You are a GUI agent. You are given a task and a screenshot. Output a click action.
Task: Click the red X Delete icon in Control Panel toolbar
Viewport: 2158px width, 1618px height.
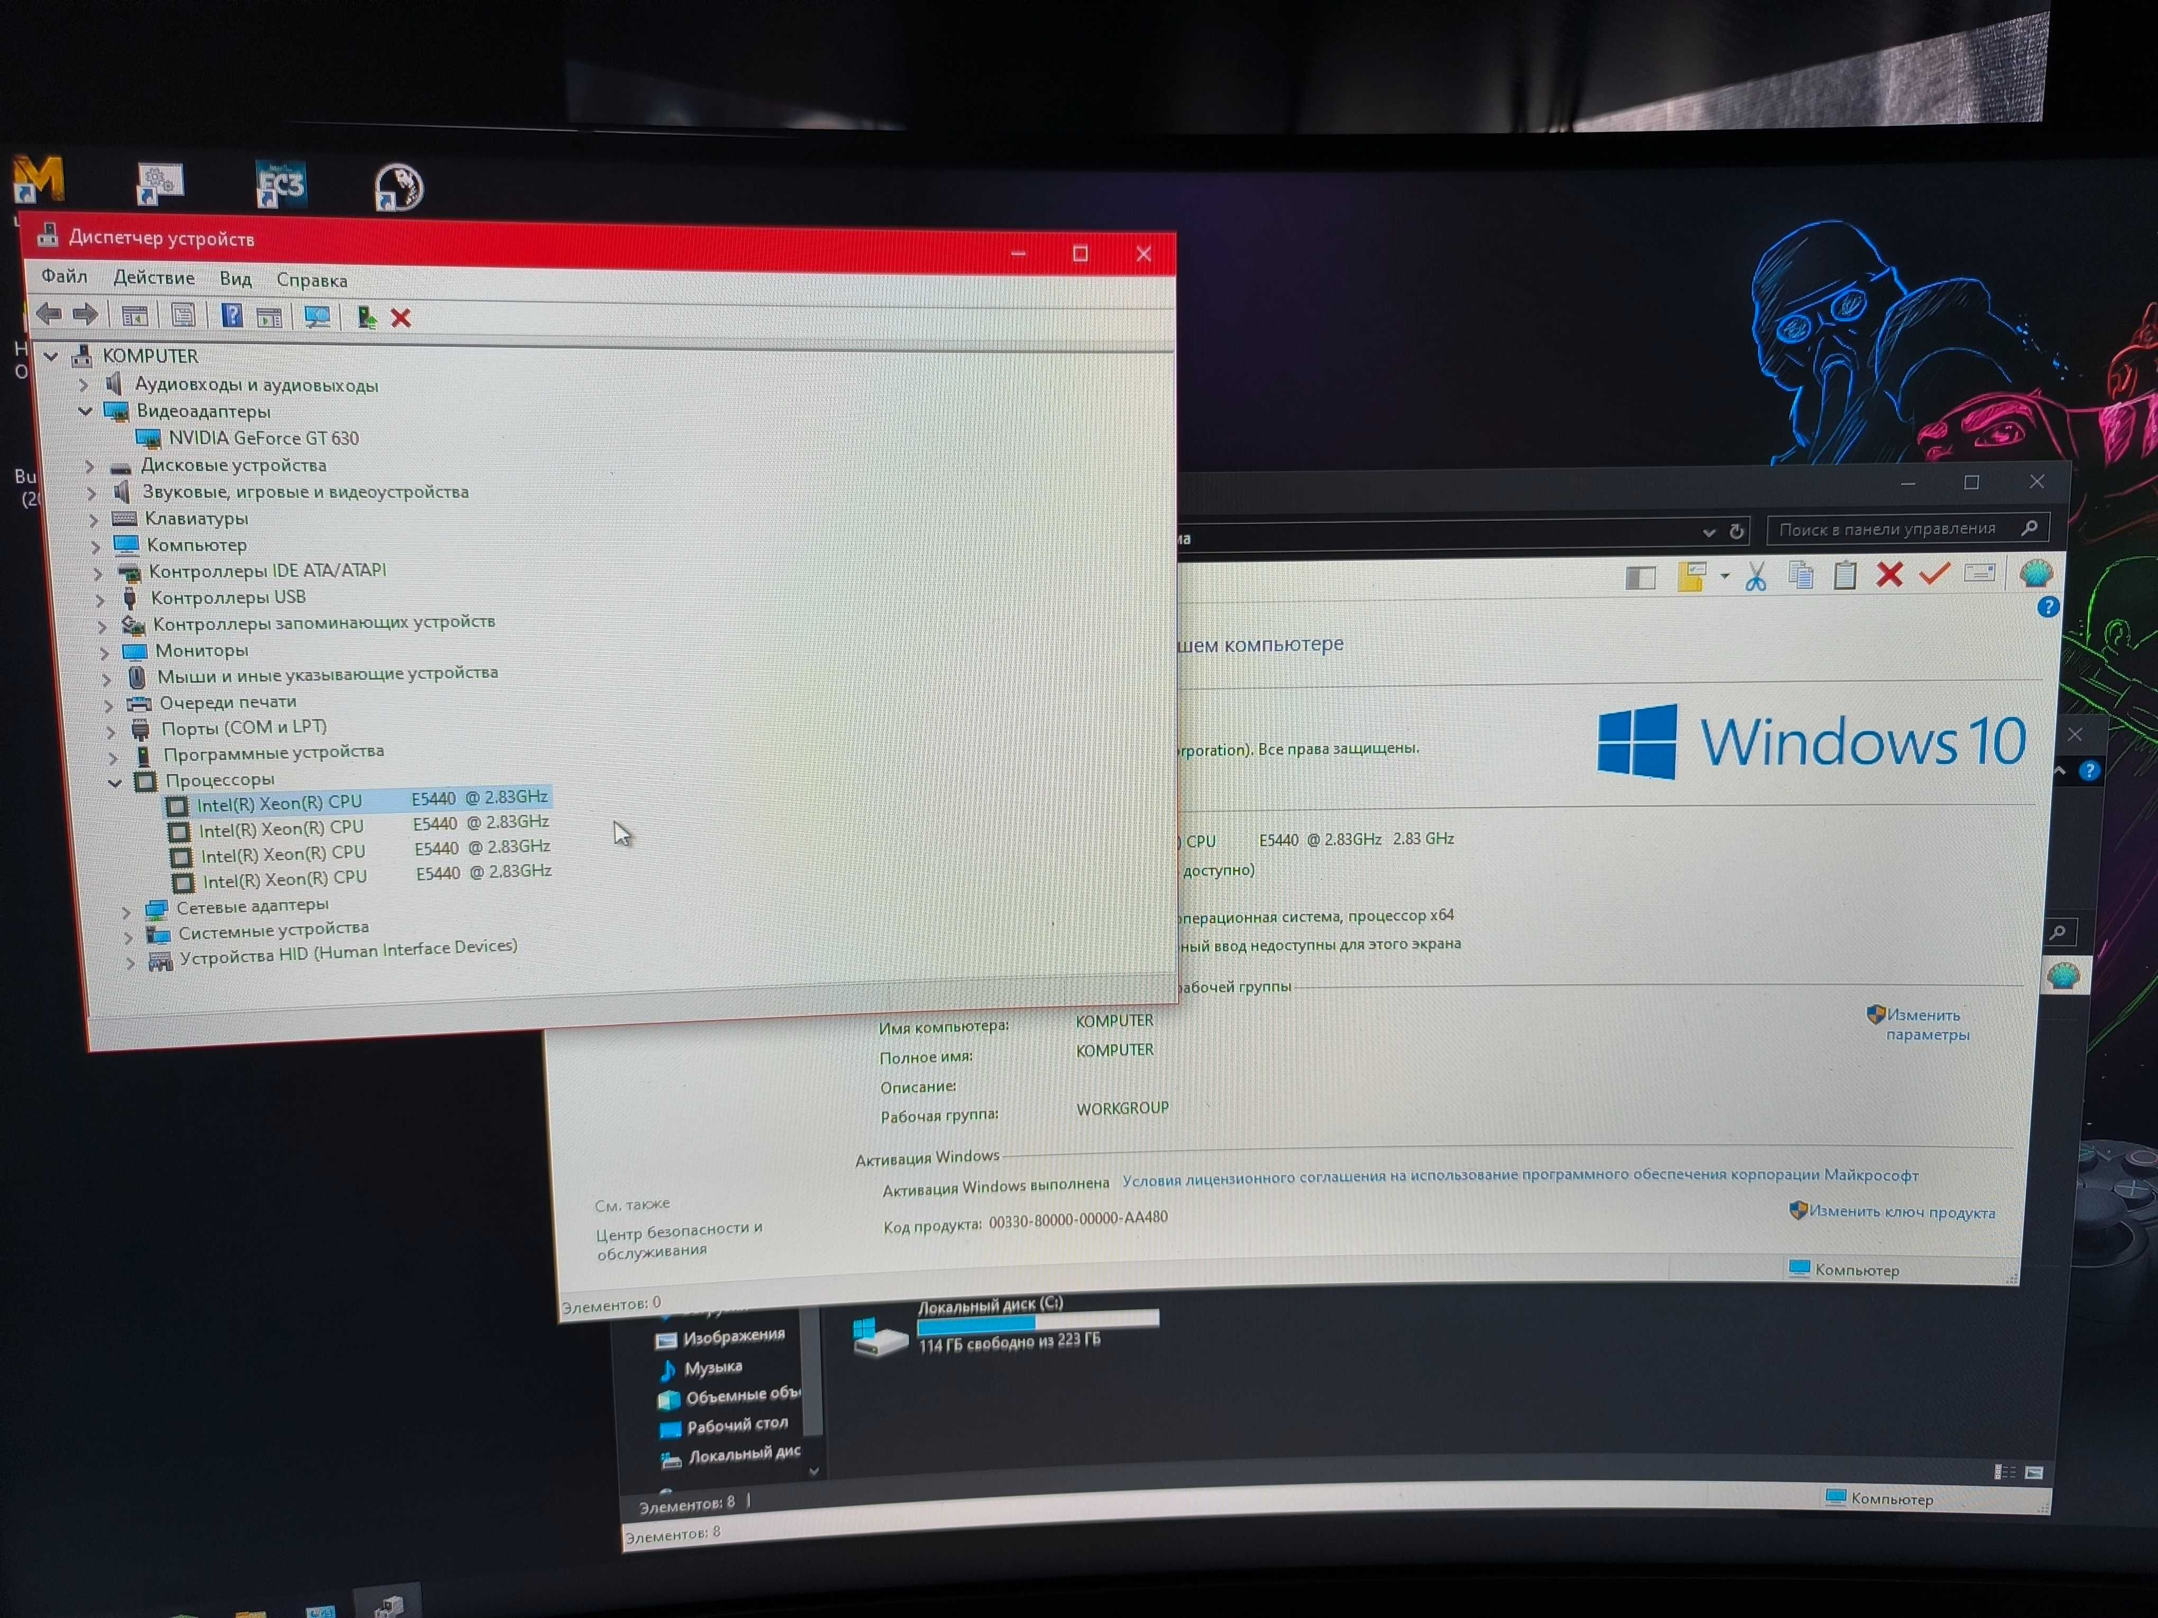click(1890, 574)
